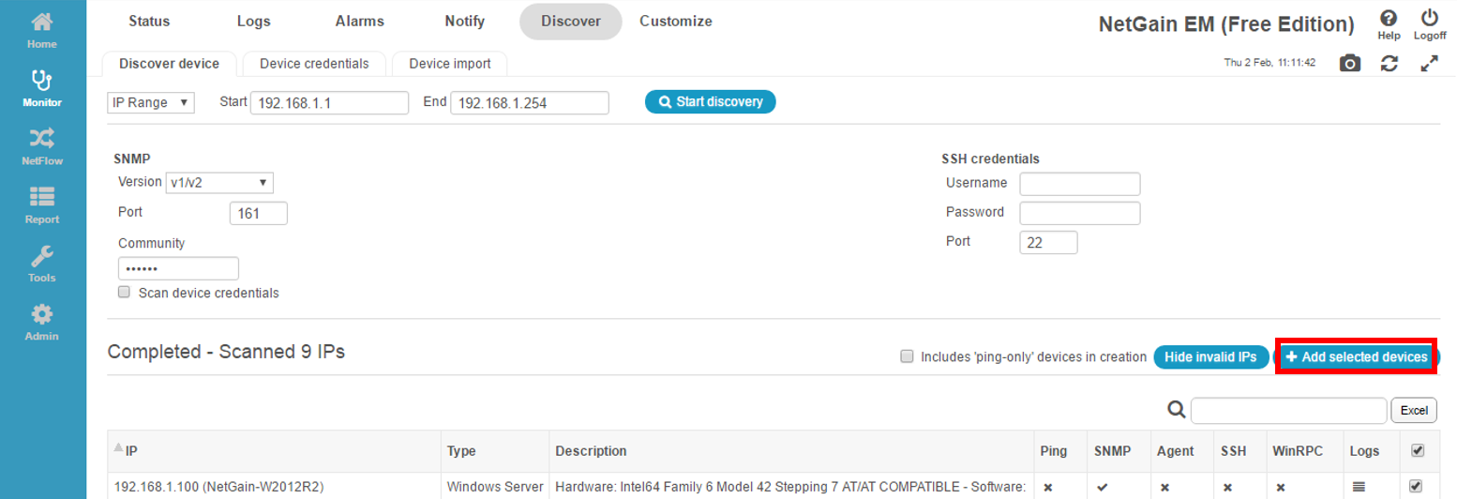The height and width of the screenshot is (499, 1457).
Task: Switch to the Device credentials tab
Action: (x=314, y=64)
